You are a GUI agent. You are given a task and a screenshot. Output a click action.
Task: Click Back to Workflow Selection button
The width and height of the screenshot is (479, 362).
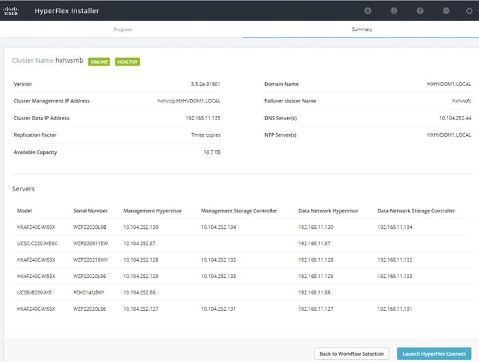pos(351,354)
